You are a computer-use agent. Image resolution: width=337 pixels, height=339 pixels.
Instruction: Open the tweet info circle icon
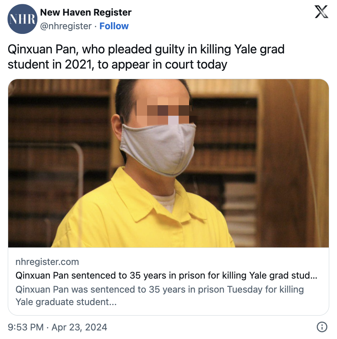pos(322,327)
